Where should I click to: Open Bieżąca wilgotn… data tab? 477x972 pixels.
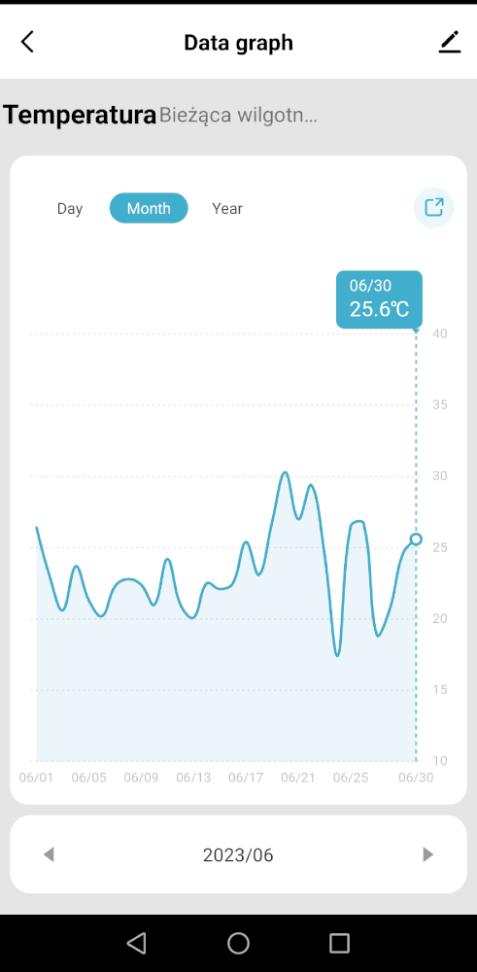click(238, 116)
